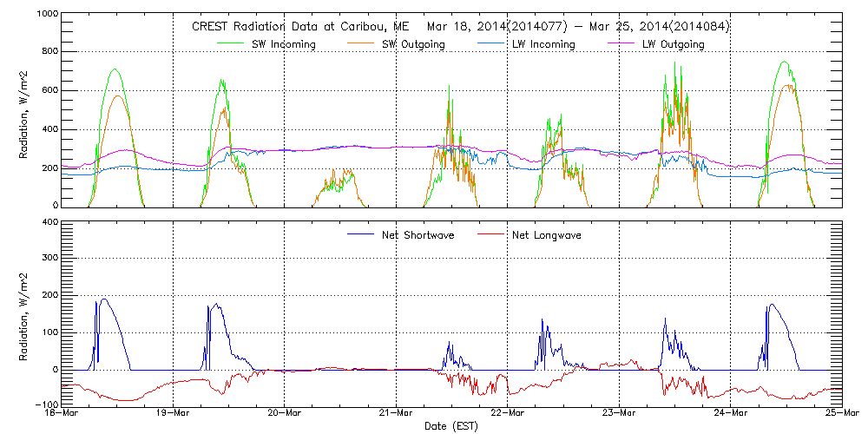868x434 pixels.
Task: Select the LW Outgoing legend entry
Action: (672, 44)
